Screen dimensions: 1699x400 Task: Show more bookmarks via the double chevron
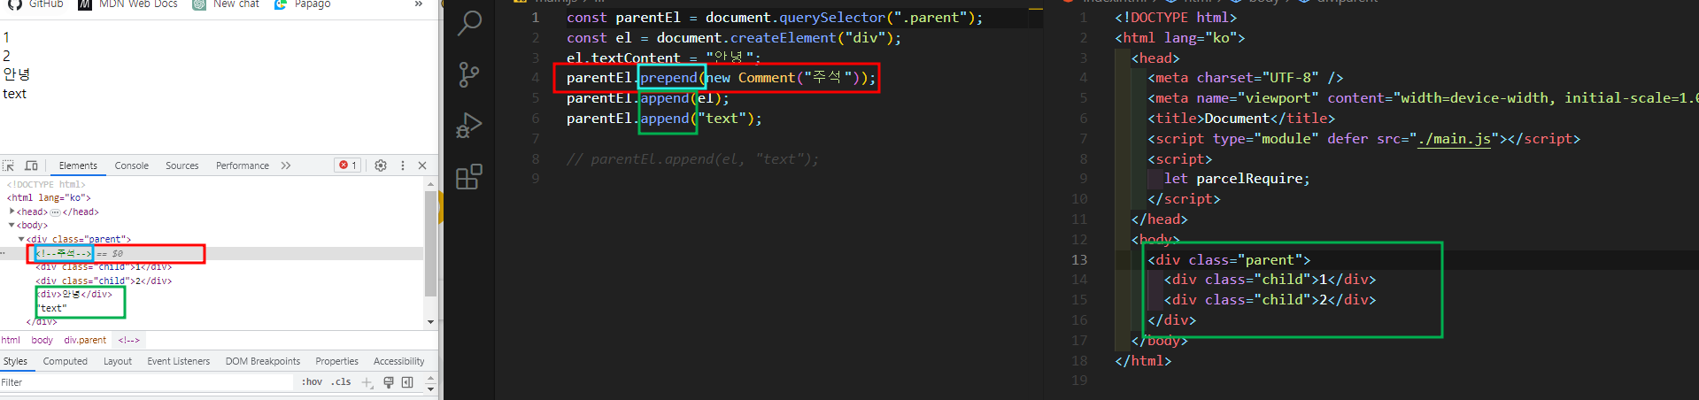point(419,4)
